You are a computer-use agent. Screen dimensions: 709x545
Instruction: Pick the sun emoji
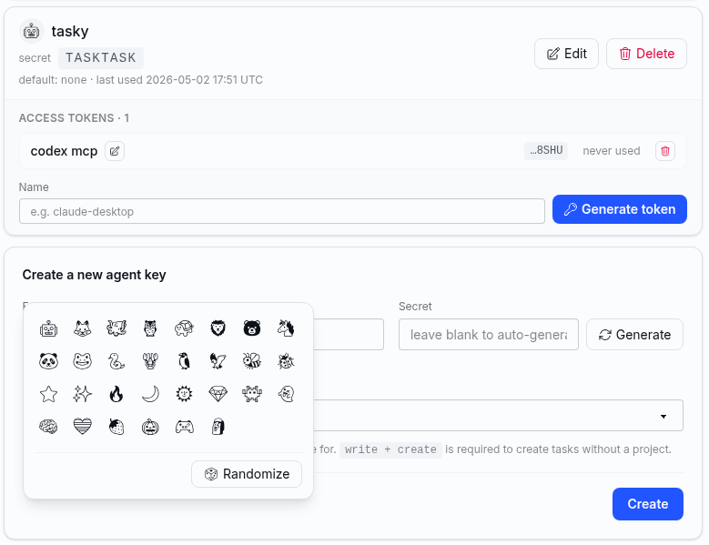(x=184, y=394)
